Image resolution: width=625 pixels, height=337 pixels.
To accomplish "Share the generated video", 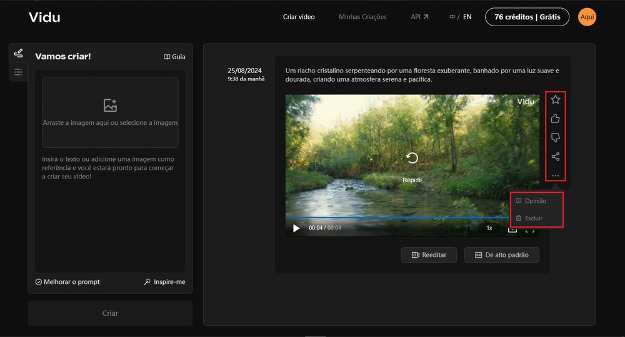I will [555, 157].
